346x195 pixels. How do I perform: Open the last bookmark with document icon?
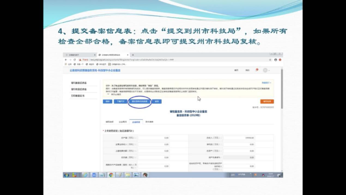coord(117,64)
